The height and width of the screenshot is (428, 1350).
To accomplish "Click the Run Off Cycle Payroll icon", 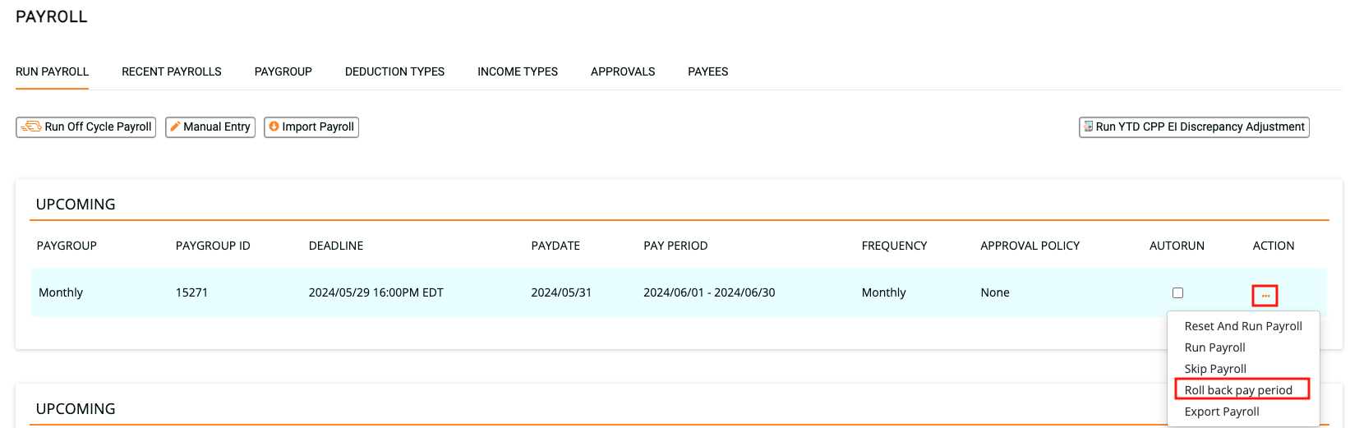I will coord(31,127).
